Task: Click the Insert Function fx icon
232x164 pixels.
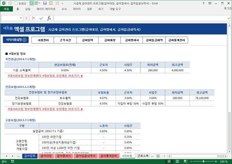Action: pos(49,18)
